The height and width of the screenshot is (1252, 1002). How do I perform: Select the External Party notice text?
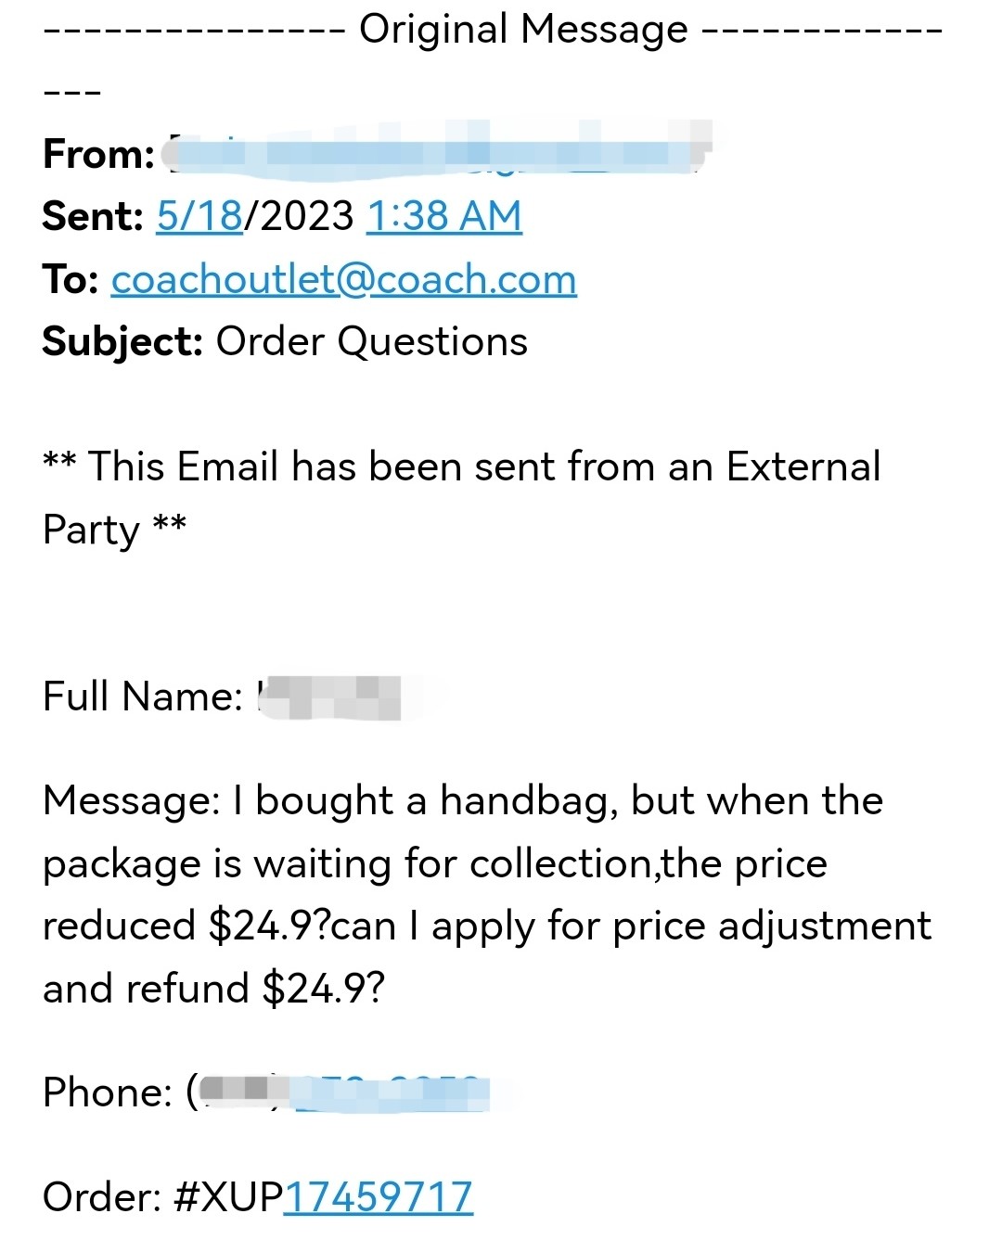tap(462, 498)
